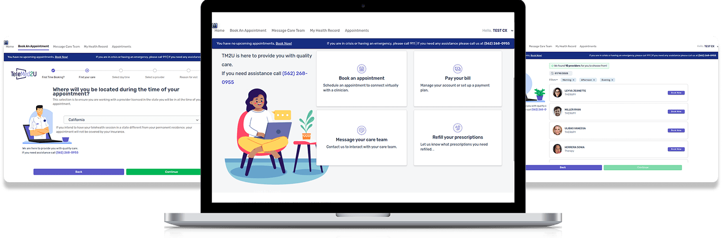This screenshot has width=722, height=238.
Task: Click the chat bubble icon for Message your care team
Action: [362, 130]
